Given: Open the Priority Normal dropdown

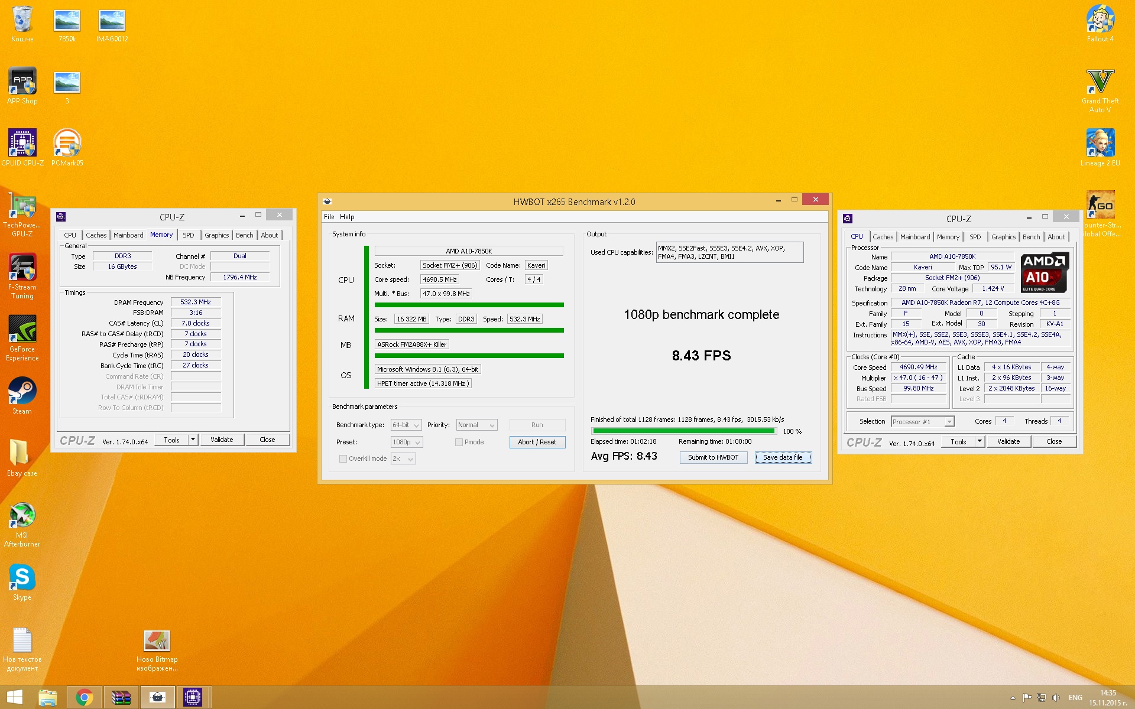Looking at the screenshot, I should point(476,425).
